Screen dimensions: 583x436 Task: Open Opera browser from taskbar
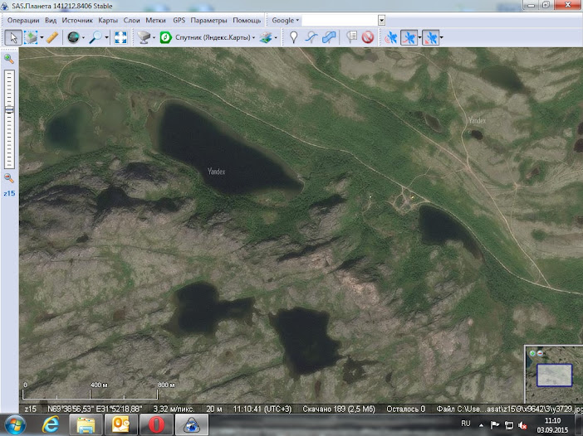tap(156, 425)
